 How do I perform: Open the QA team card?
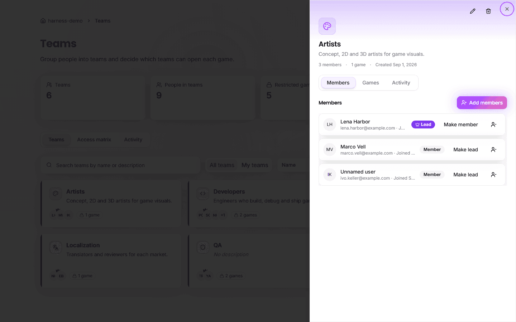click(x=249, y=261)
